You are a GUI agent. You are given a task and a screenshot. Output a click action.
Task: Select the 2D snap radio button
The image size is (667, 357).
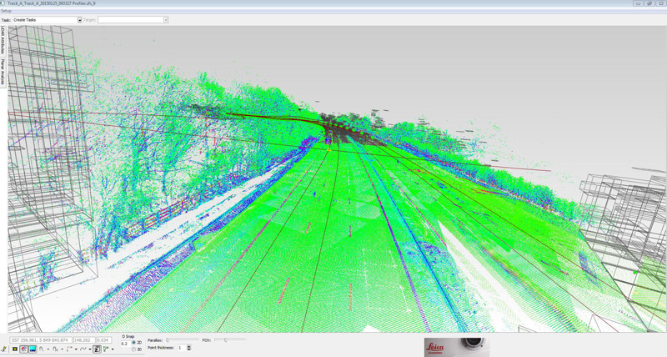(x=134, y=342)
